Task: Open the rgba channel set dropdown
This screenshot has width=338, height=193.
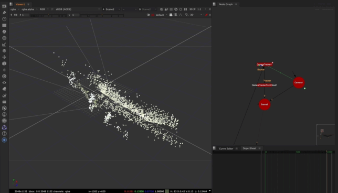Action: coord(15,9)
